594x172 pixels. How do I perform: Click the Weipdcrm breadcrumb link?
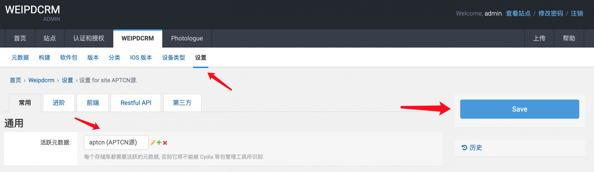[x=41, y=80]
